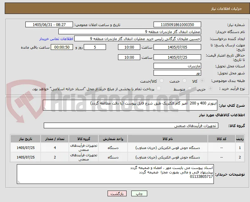250x202 pixels.
Task: Select the کالا radio button
Action: (x=202, y=81)
